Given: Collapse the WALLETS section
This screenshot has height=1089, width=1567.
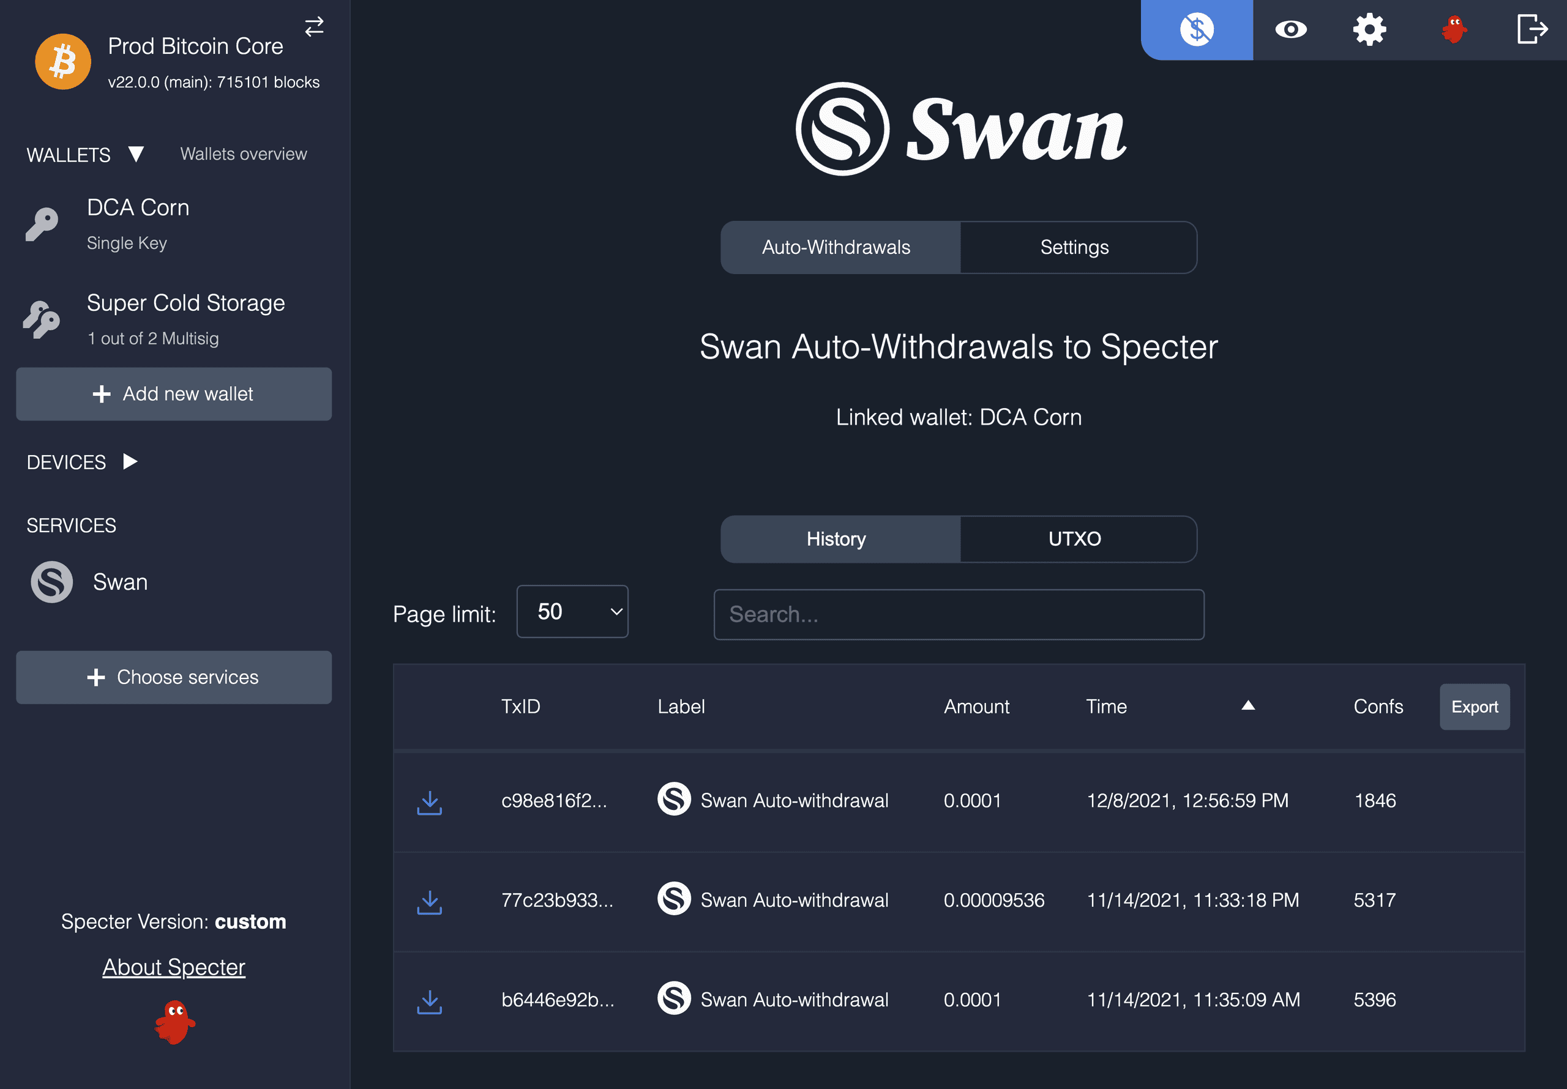Looking at the screenshot, I should [x=136, y=155].
